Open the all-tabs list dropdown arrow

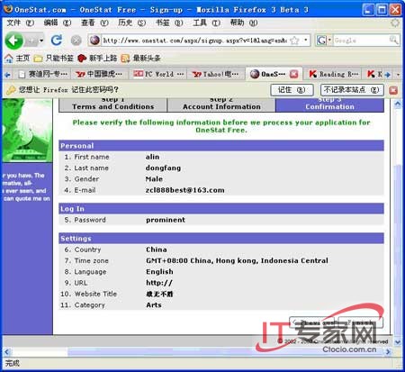pos(398,74)
